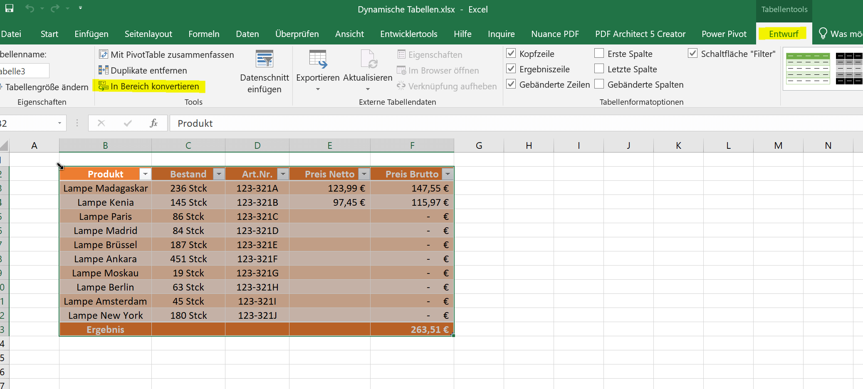The height and width of the screenshot is (389, 863).
Task: Select the green table style swatch
Action: [808, 68]
